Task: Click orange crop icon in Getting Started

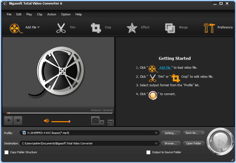Action: [176, 78]
